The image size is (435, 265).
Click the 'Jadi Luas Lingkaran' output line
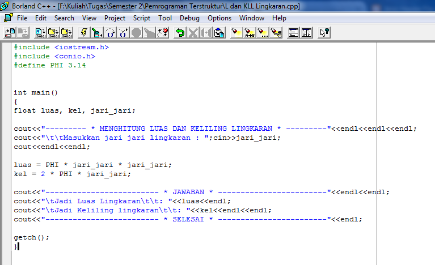[x=122, y=202]
